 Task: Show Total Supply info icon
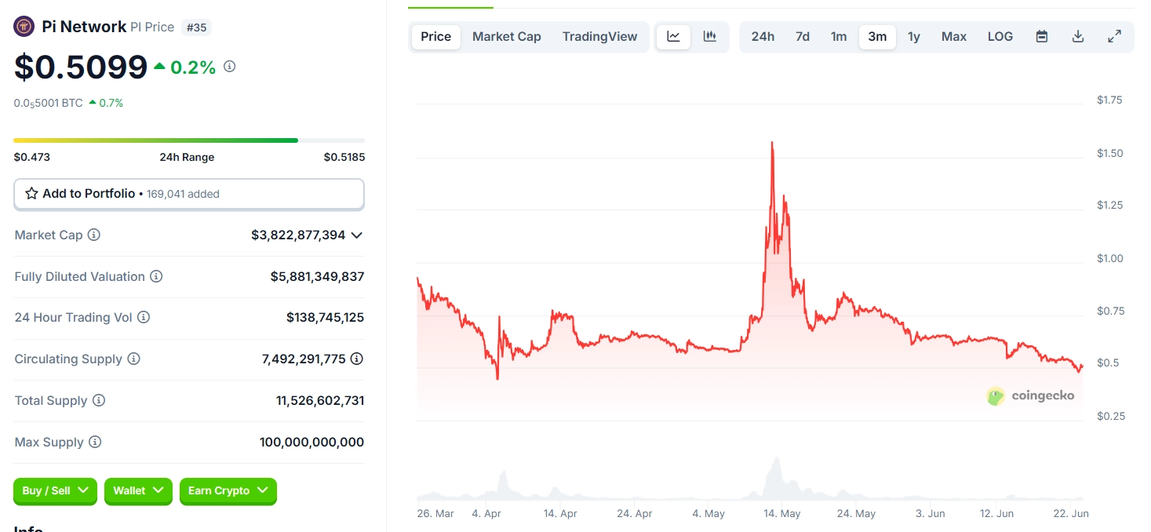[99, 400]
